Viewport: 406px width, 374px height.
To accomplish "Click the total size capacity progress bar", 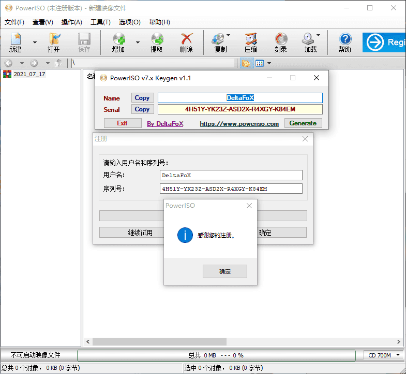I will coord(216,355).
